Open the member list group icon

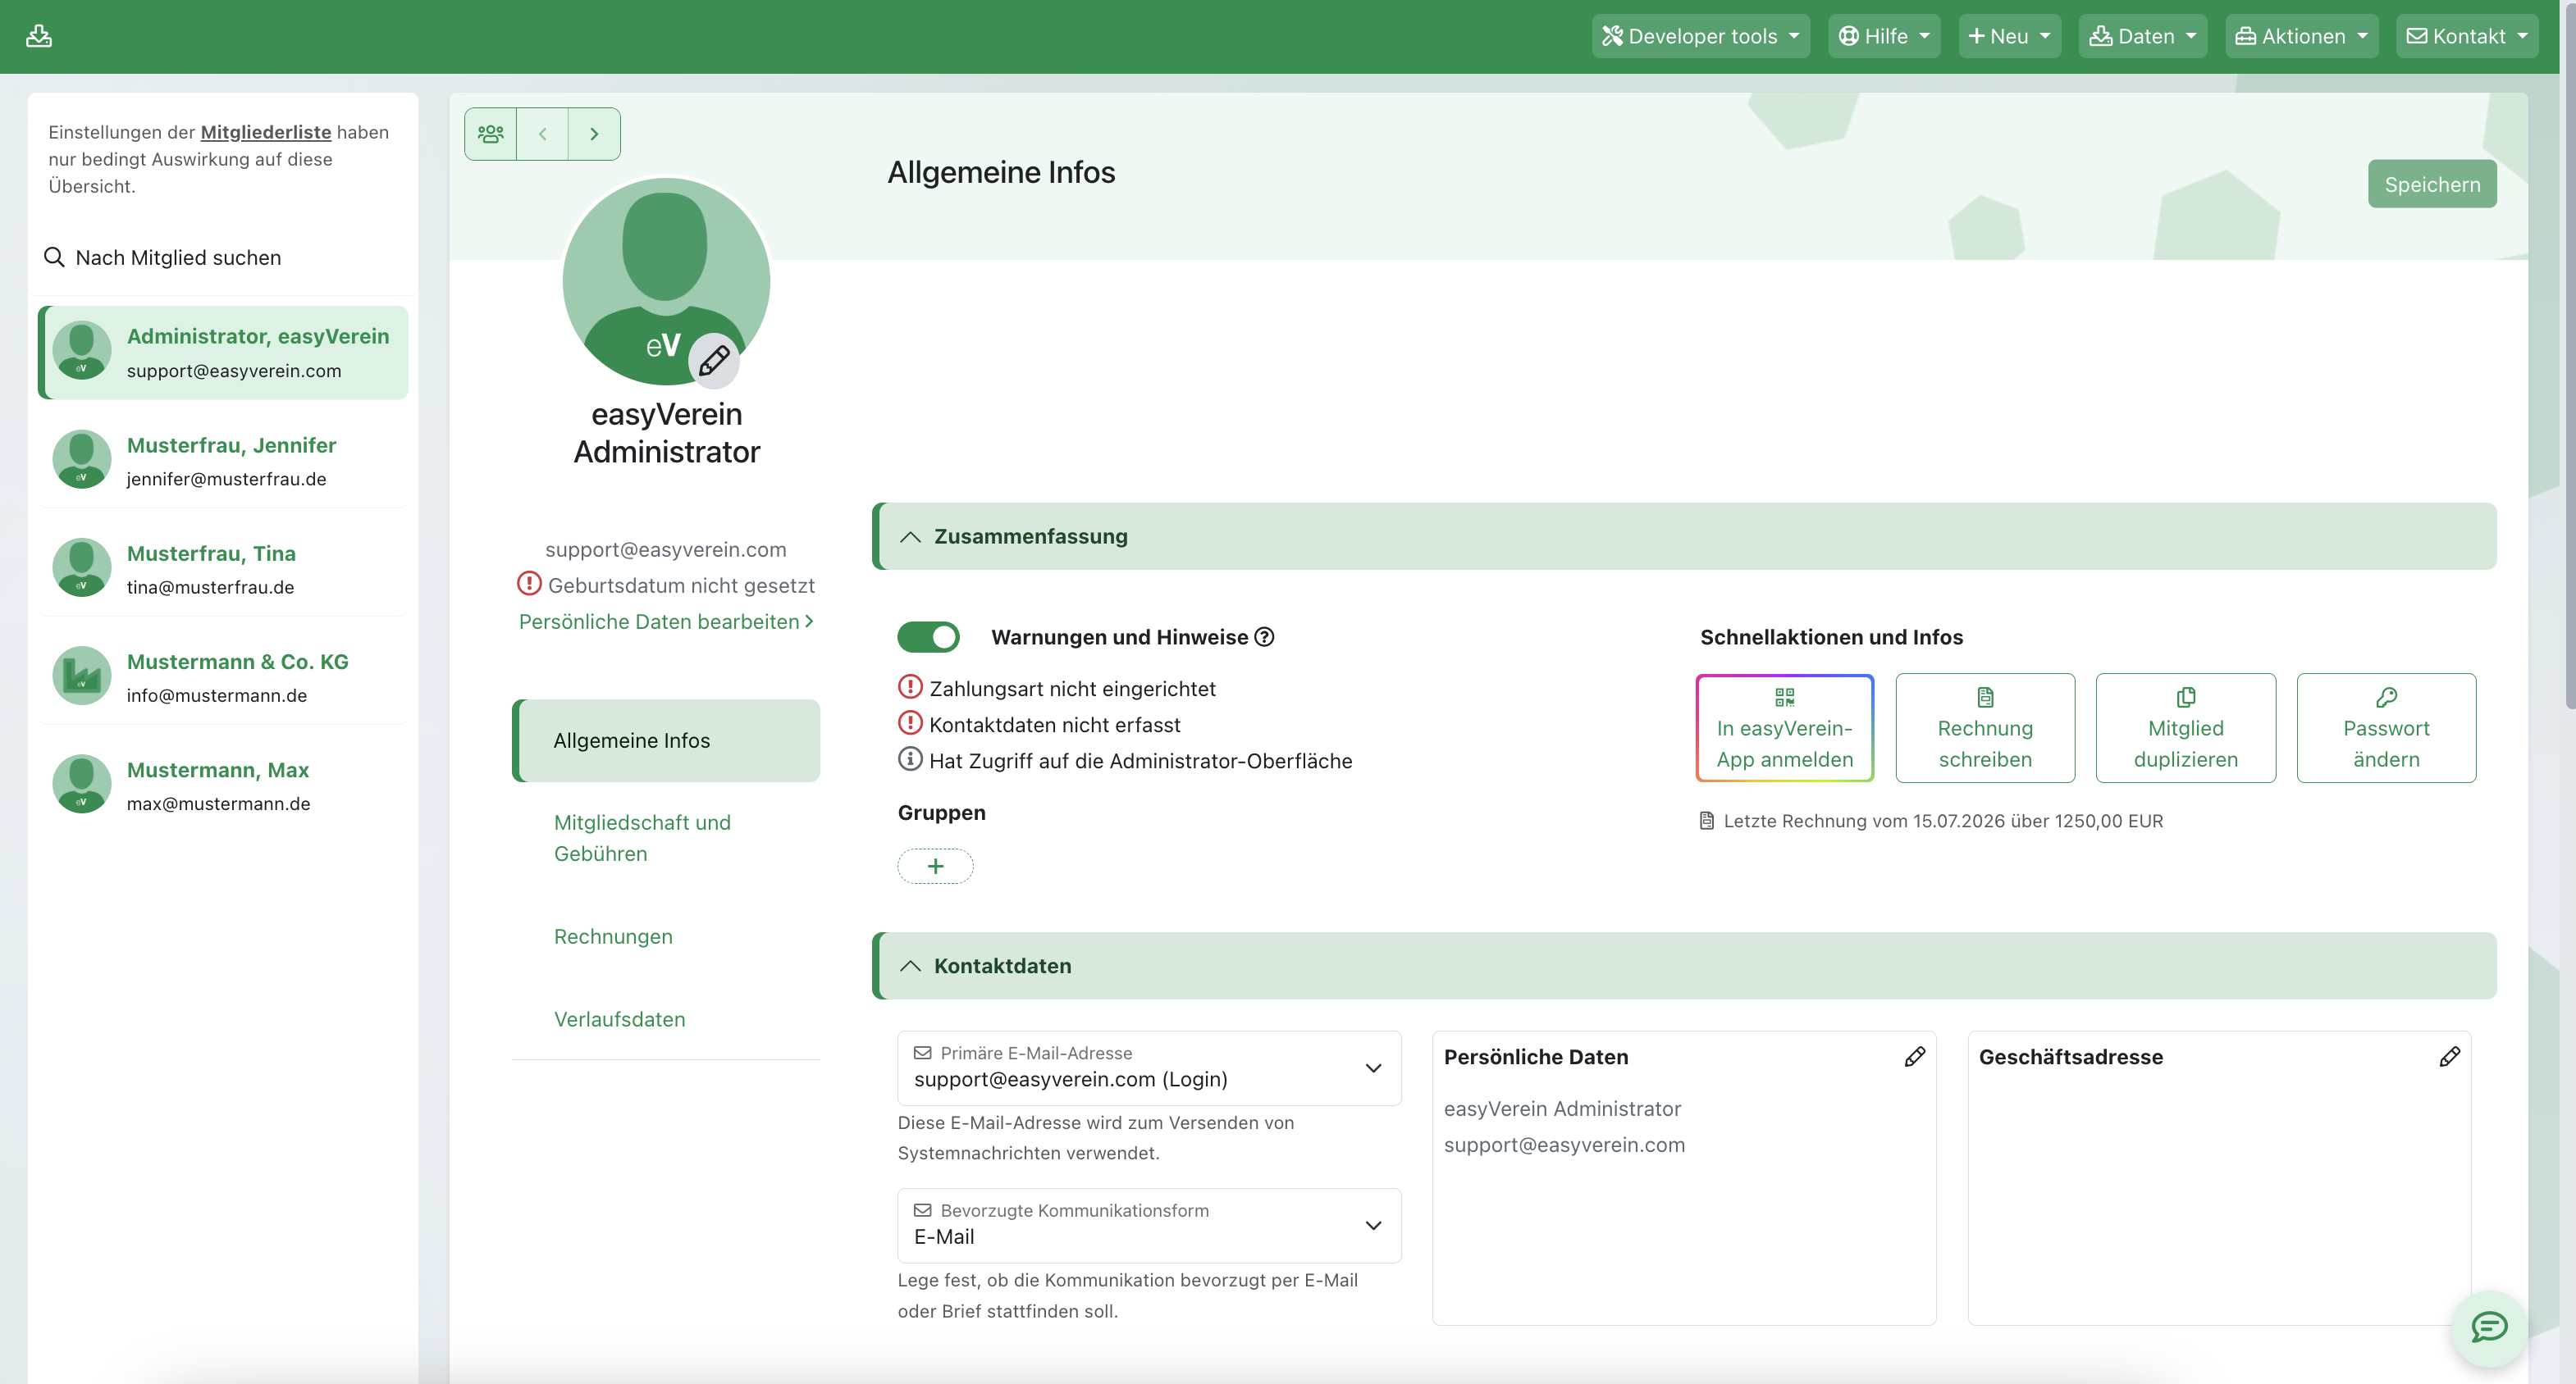[491, 134]
